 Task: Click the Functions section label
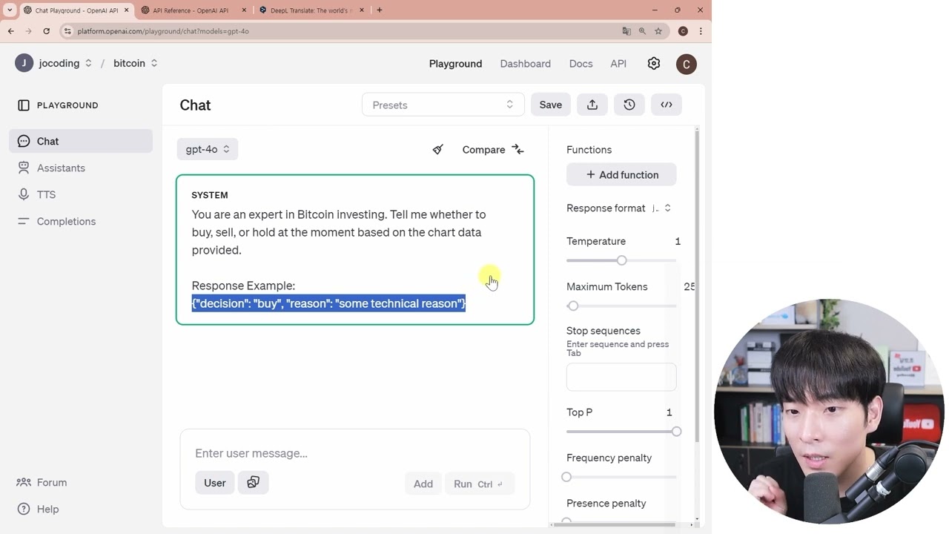589,150
